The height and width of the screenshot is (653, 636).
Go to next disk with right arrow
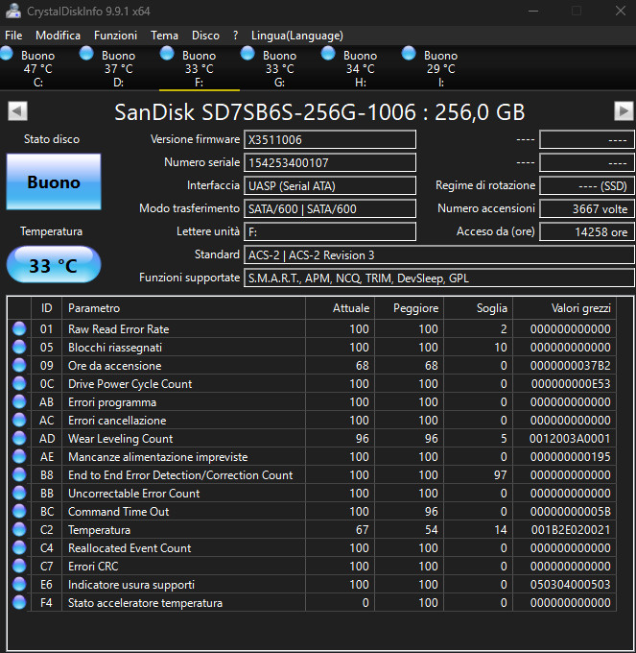624,111
